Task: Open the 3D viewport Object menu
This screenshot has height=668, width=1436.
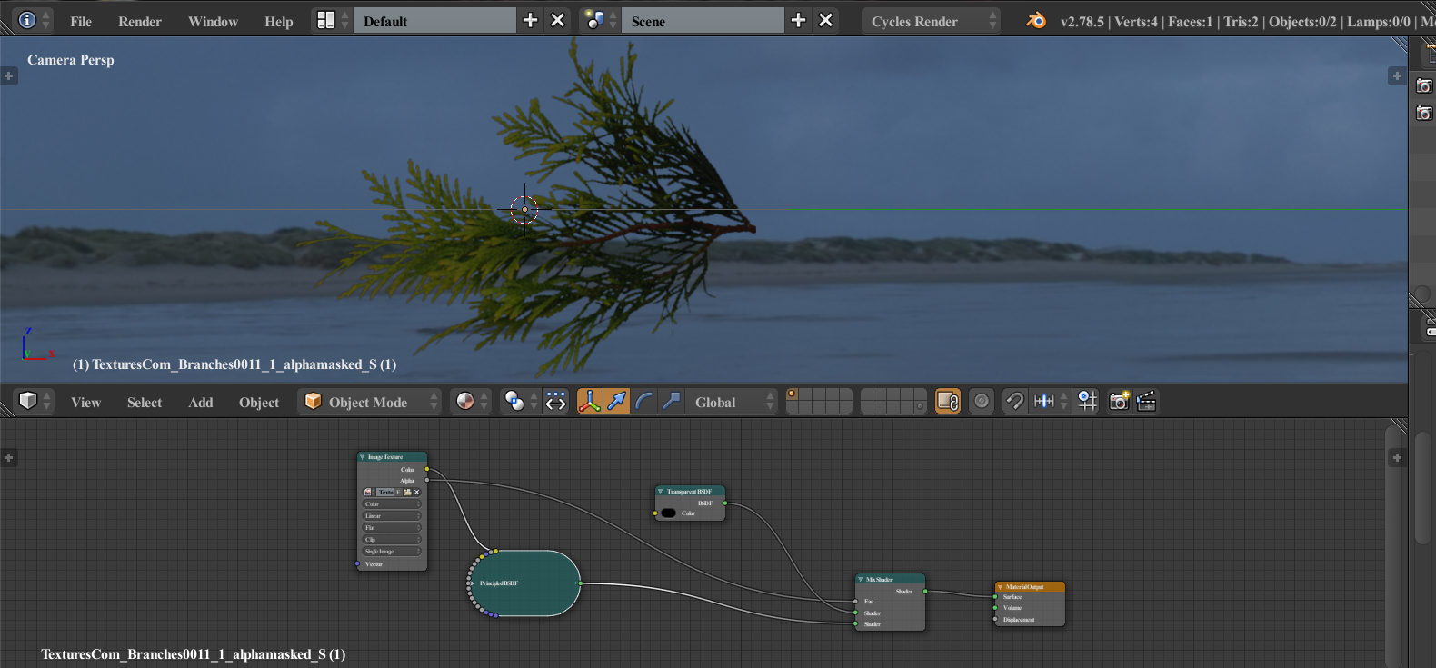Action: [259, 402]
